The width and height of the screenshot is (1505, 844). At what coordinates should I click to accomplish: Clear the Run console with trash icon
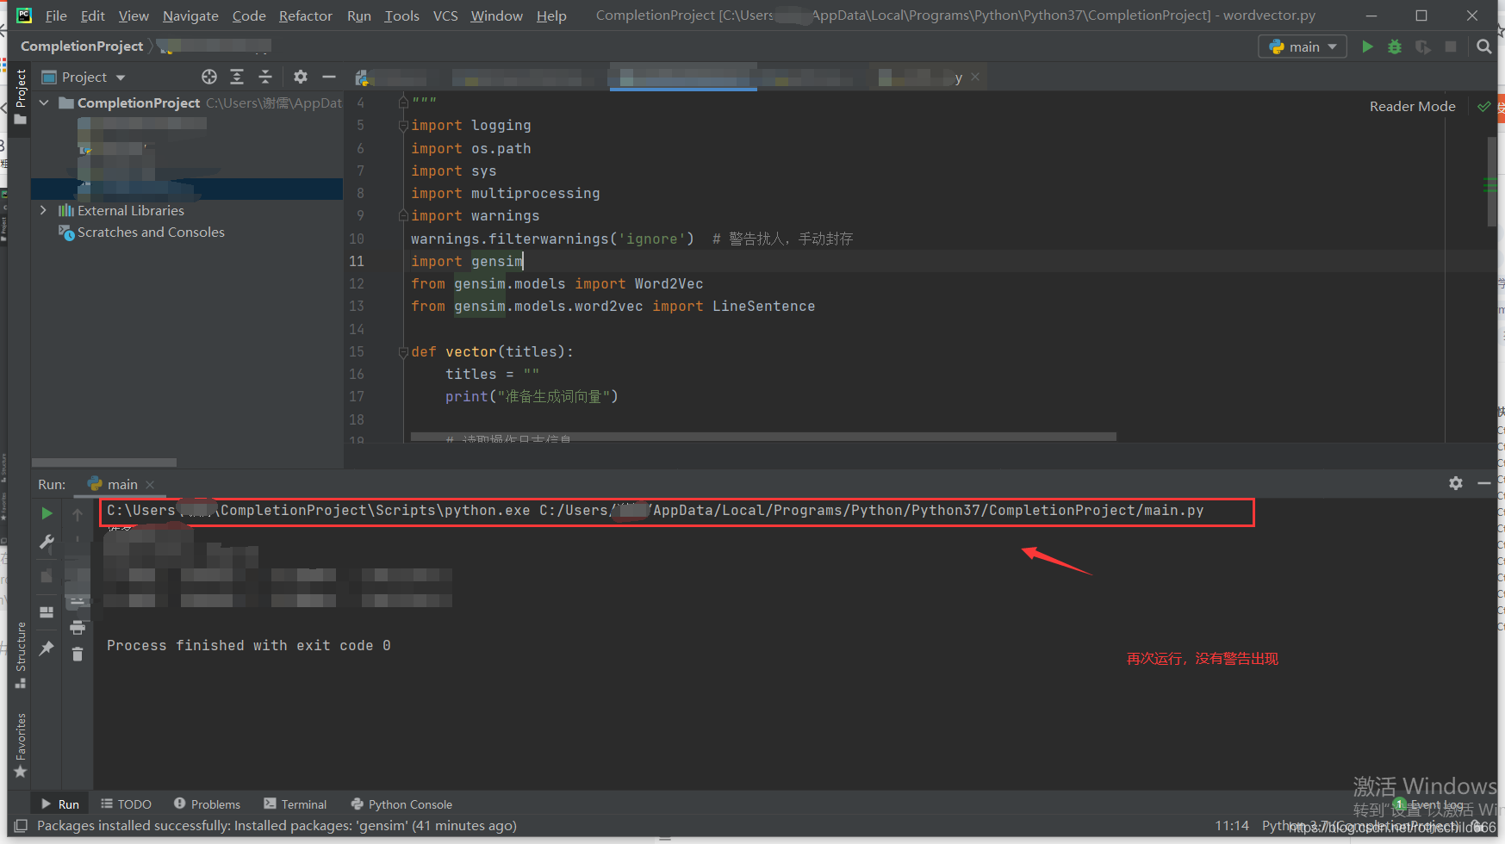pyautogui.click(x=78, y=654)
